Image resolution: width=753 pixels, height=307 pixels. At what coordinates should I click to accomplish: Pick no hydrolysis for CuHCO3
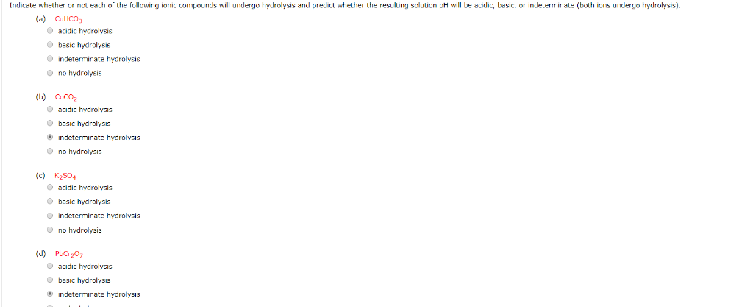tap(50, 73)
